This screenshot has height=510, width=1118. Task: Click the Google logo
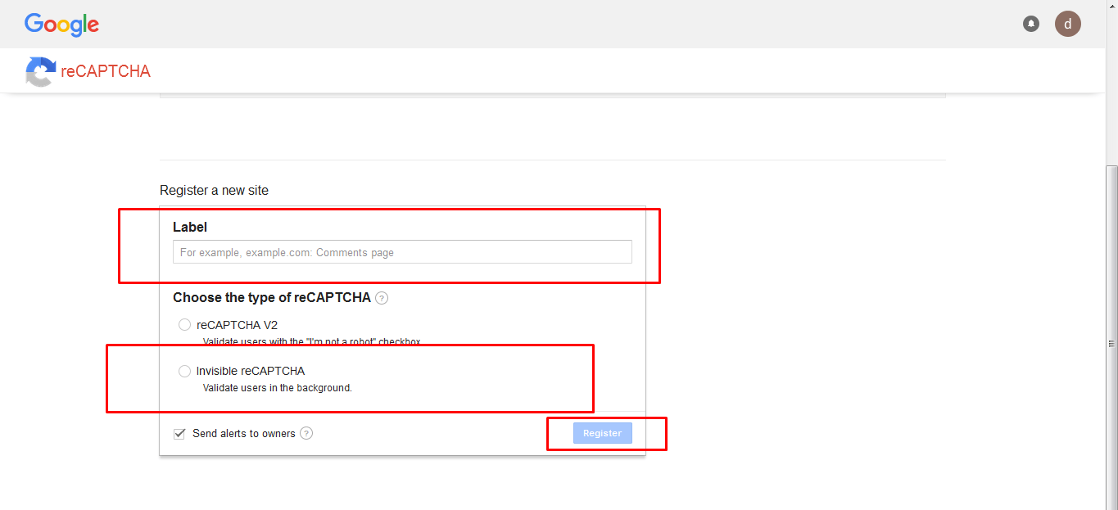pyautogui.click(x=61, y=25)
